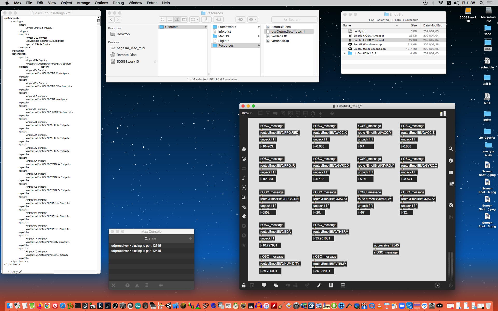Open the Objects browser cube icon

point(244,149)
